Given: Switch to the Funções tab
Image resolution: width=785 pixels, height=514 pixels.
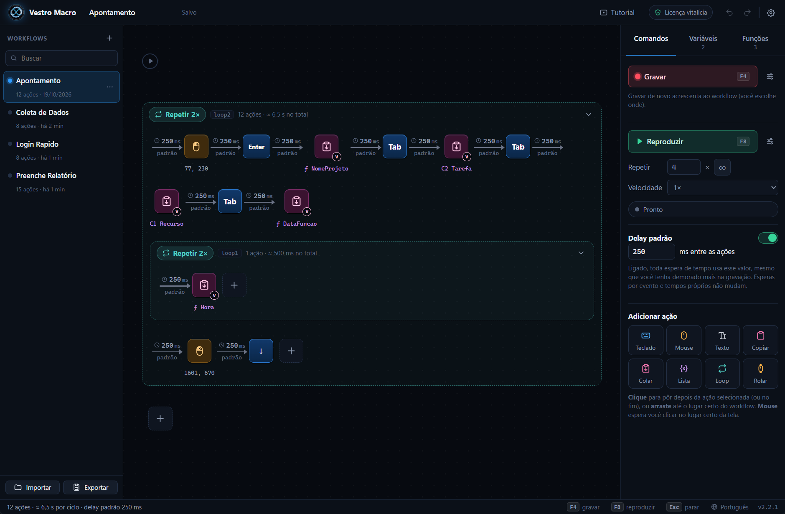Looking at the screenshot, I should (x=755, y=41).
